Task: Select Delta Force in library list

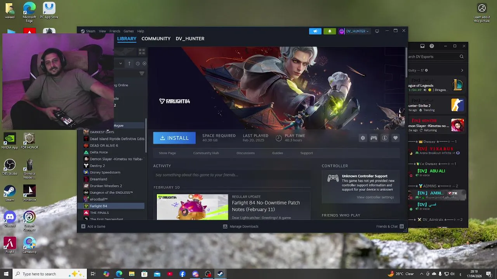Action: coord(99,152)
